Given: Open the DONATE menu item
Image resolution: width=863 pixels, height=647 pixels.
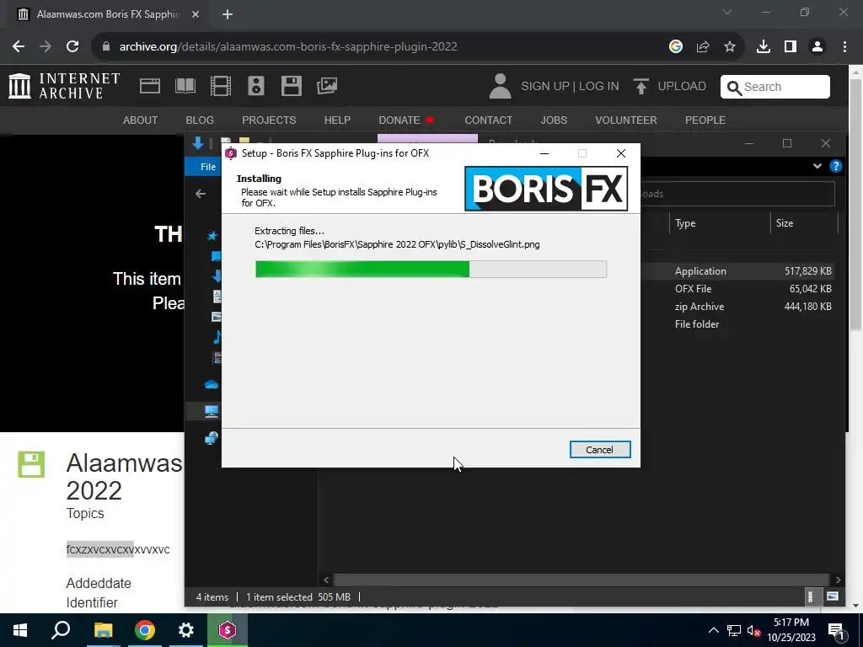Looking at the screenshot, I should click(x=406, y=120).
